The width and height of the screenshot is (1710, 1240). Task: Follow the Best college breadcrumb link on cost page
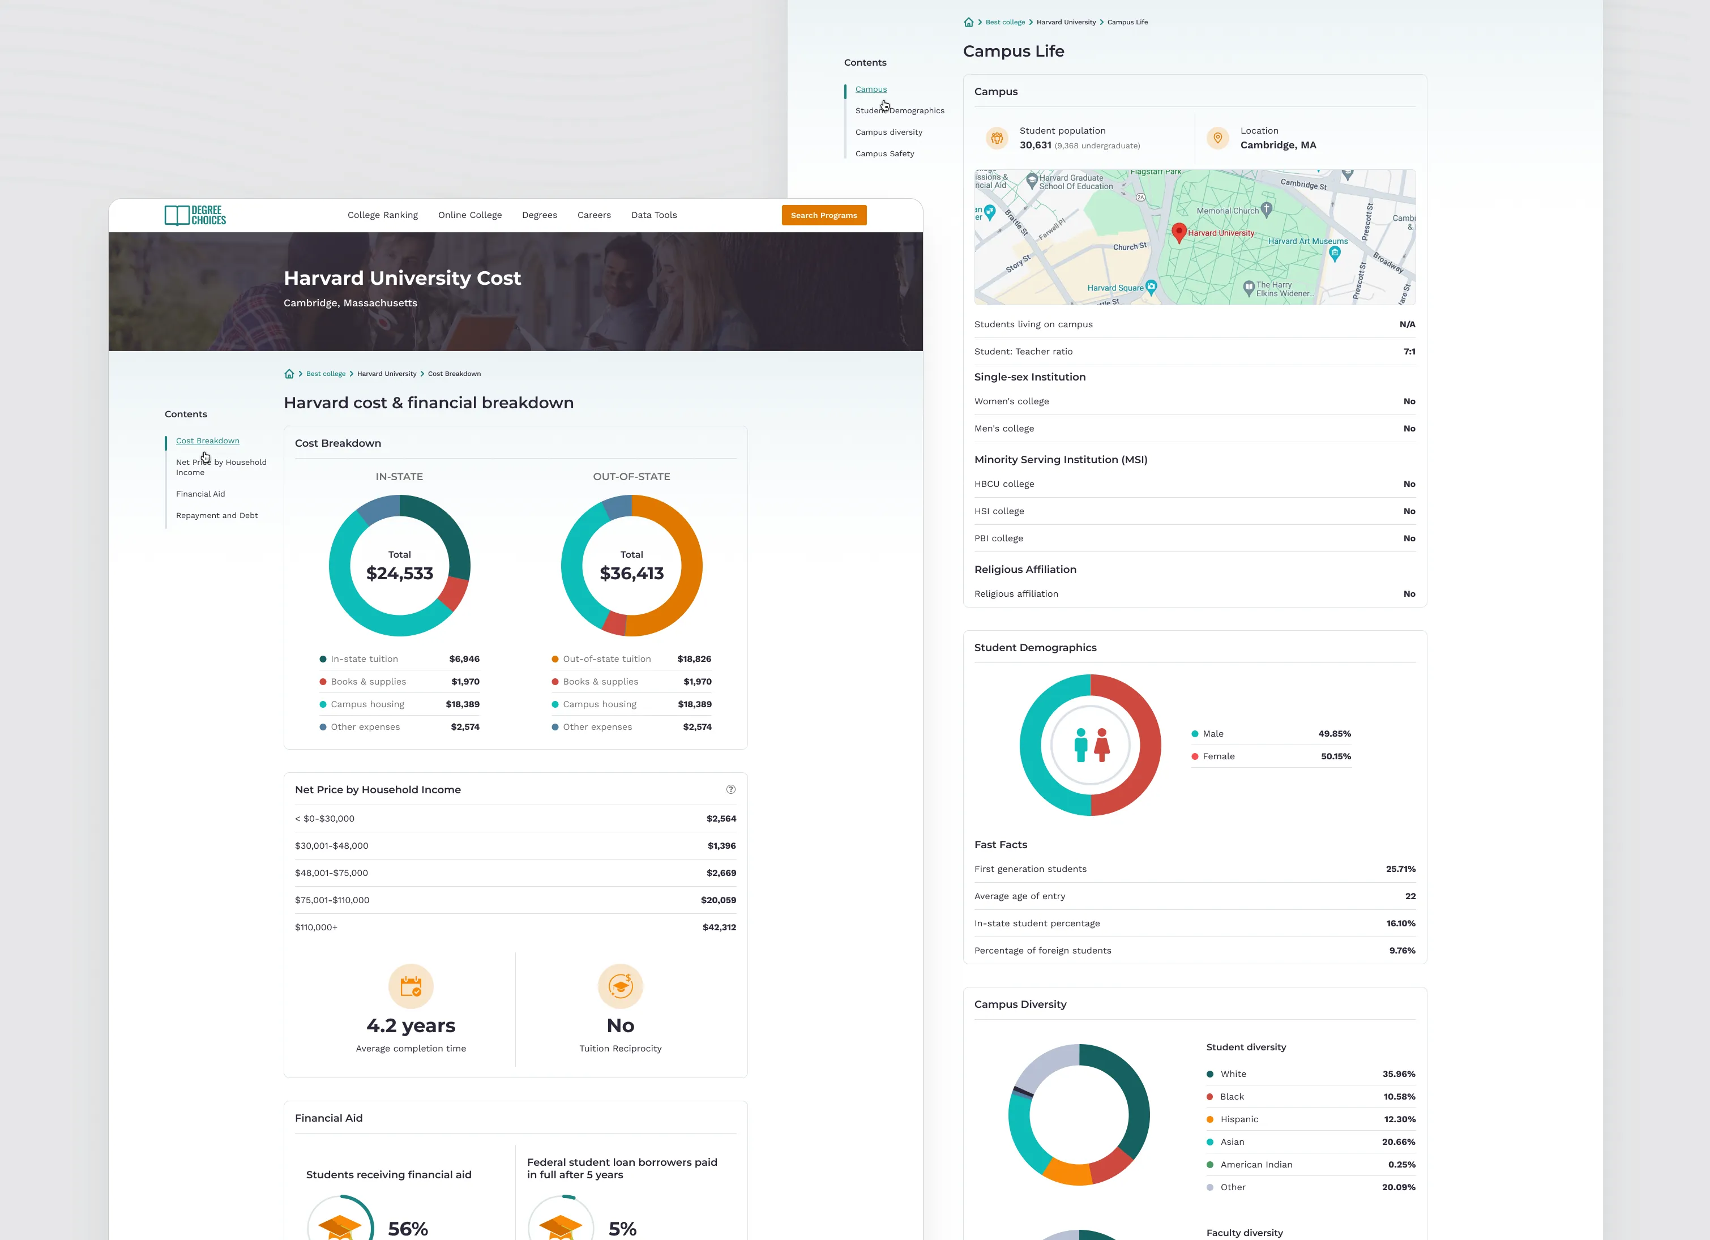(x=326, y=374)
